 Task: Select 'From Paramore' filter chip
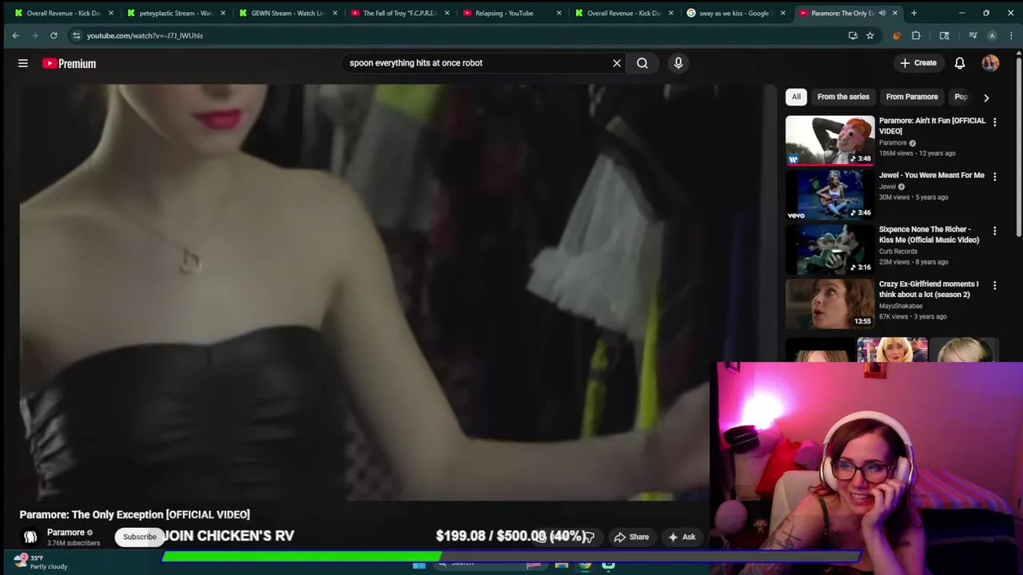(912, 97)
